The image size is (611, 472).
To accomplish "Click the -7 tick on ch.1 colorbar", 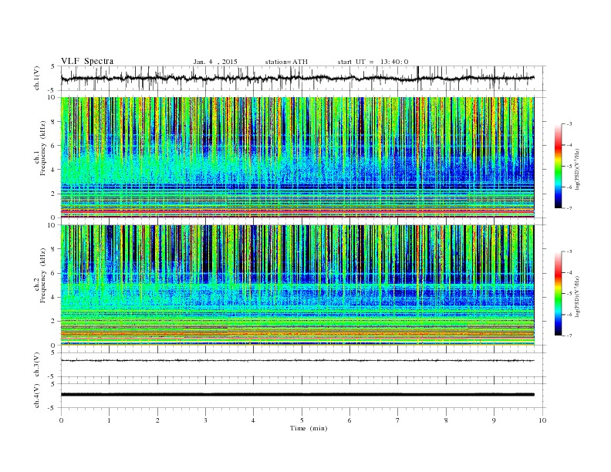I will [569, 208].
